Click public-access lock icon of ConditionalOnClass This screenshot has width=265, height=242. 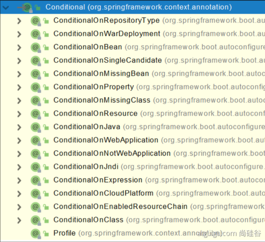[46, 220]
